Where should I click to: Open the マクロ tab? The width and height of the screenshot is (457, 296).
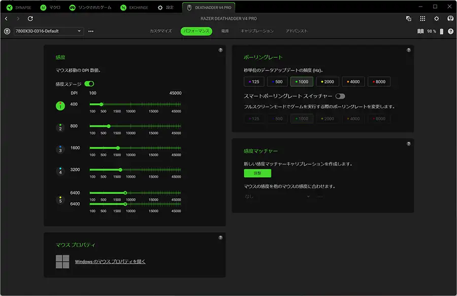50,8
